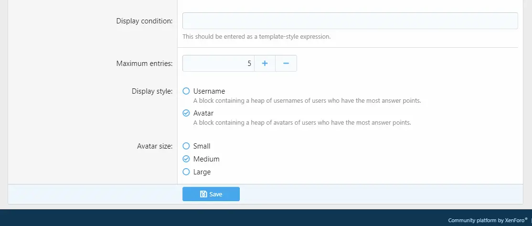Click the plus icon for Maximum entries
This screenshot has height=226, width=532.
pyautogui.click(x=265, y=64)
